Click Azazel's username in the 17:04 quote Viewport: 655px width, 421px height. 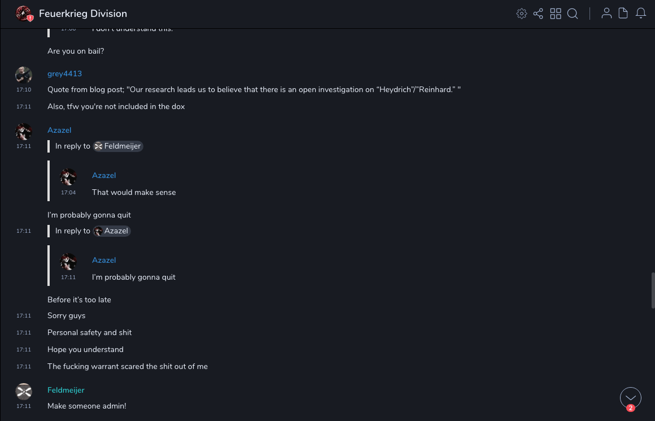pos(104,175)
